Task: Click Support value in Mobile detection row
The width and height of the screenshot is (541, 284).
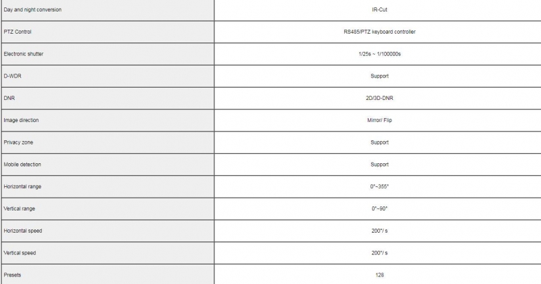Action: [x=379, y=165]
